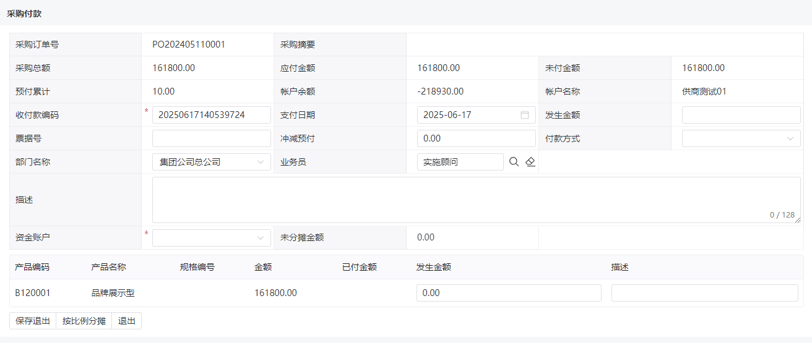Select the 冲减预付 amount field
The height and width of the screenshot is (343, 812).
[477, 138]
